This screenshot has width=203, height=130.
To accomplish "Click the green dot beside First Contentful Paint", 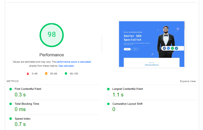I will click(11, 89).
